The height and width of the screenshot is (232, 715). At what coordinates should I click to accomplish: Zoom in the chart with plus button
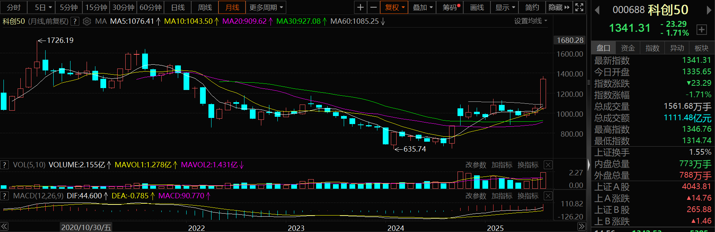[360, 7]
